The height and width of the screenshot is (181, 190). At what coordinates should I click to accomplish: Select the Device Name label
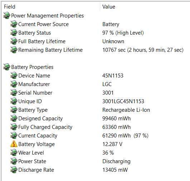(34, 76)
